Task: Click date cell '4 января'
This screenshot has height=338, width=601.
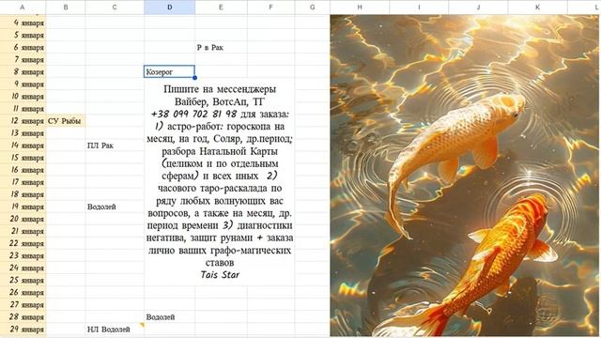Action: [x=23, y=23]
